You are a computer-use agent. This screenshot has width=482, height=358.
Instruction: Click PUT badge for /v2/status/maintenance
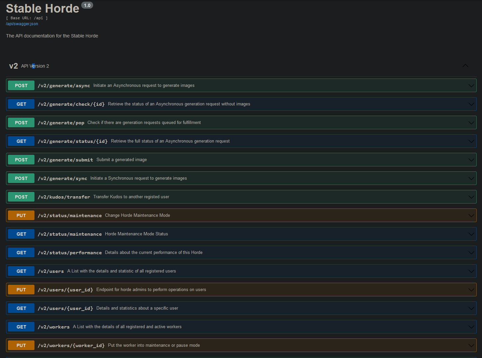coord(21,215)
